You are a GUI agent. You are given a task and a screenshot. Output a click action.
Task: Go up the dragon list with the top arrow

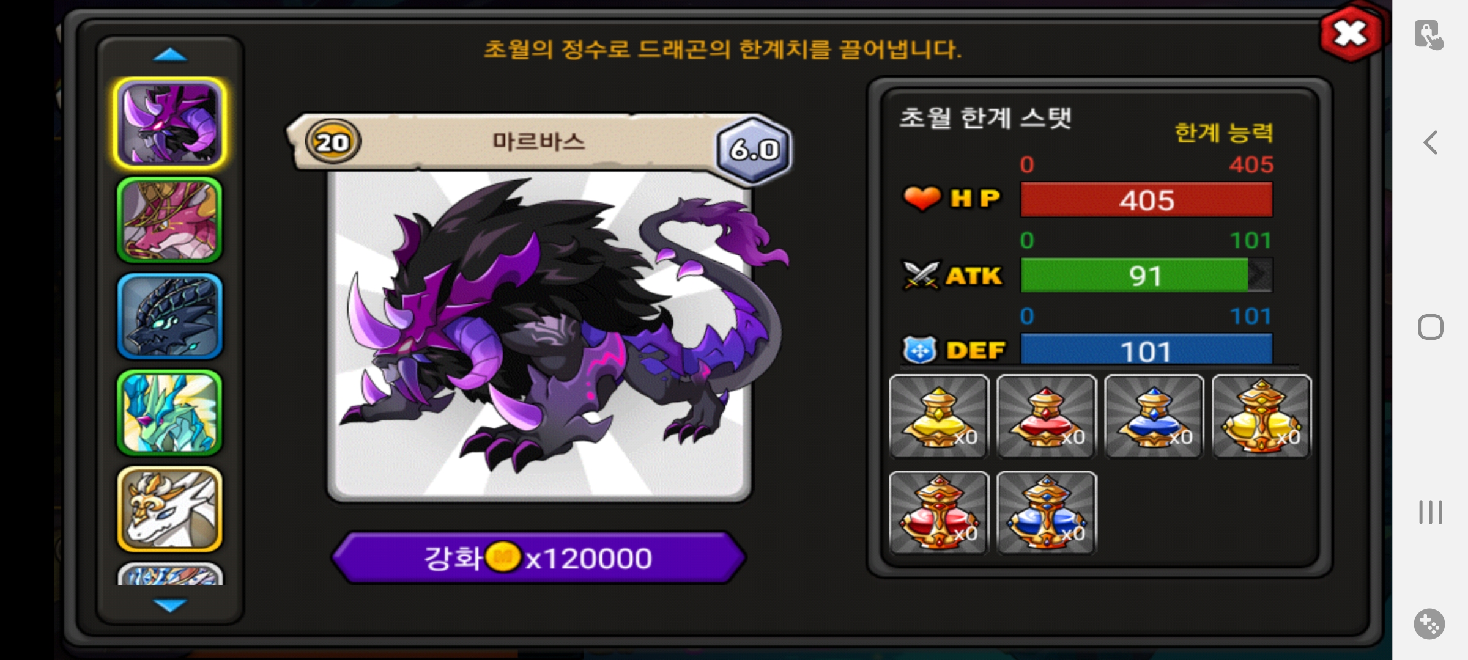[x=169, y=56]
